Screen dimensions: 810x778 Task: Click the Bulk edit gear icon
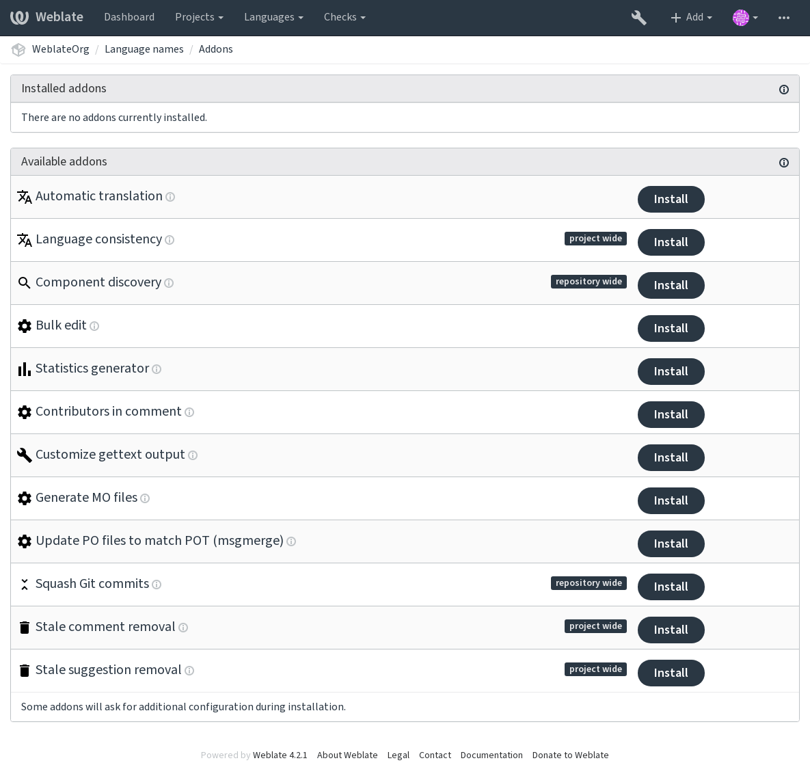(25, 326)
